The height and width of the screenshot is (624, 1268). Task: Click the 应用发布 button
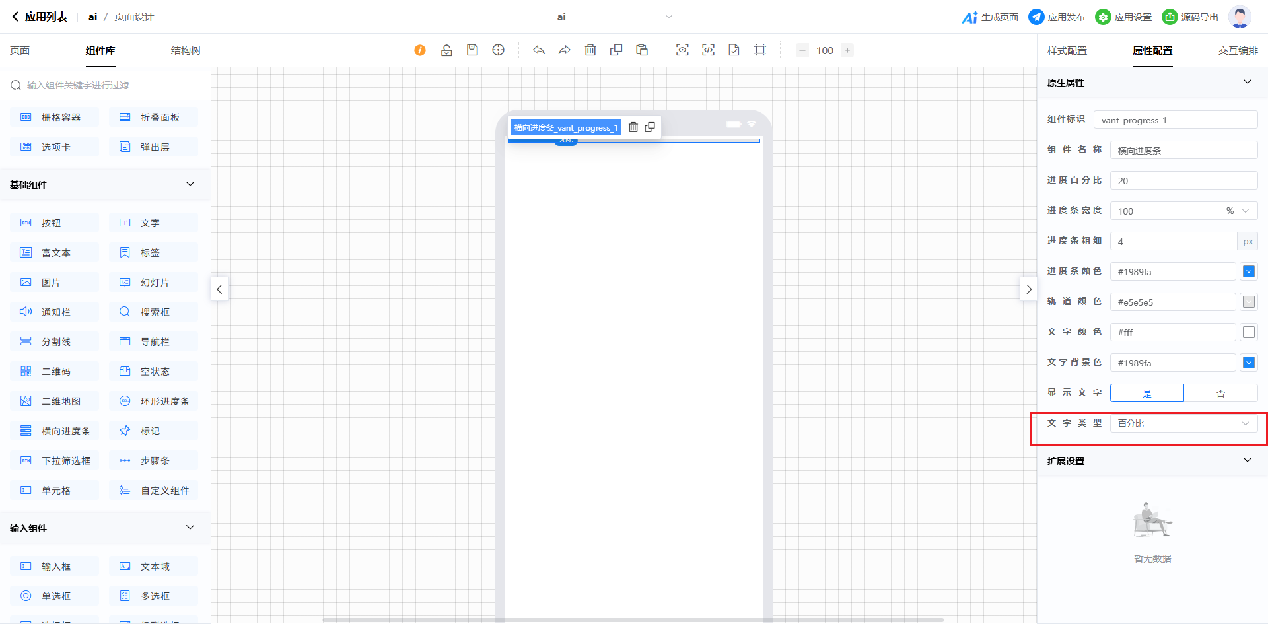[1057, 17]
